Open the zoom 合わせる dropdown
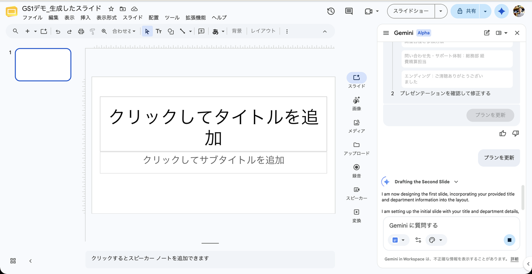532x274 pixels. (x=124, y=31)
